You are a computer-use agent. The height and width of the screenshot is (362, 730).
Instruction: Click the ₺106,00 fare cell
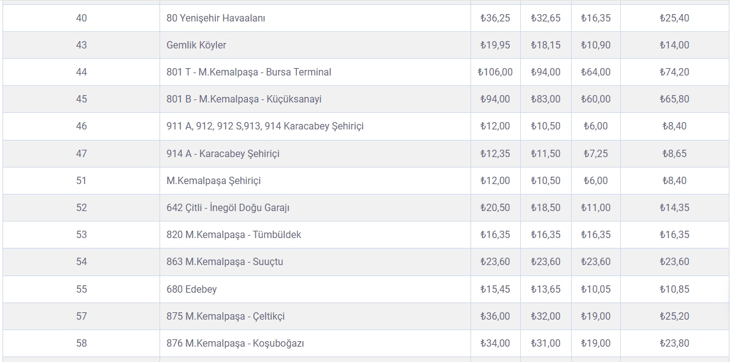pyautogui.click(x=496, y=72)
